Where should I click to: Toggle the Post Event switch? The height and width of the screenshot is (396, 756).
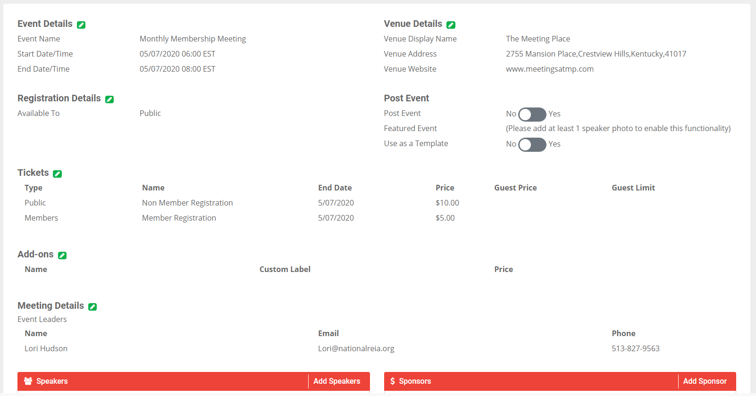pyautogui.click(x=532, y=114)
